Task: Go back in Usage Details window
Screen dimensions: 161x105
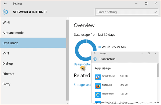Action: 95,53
